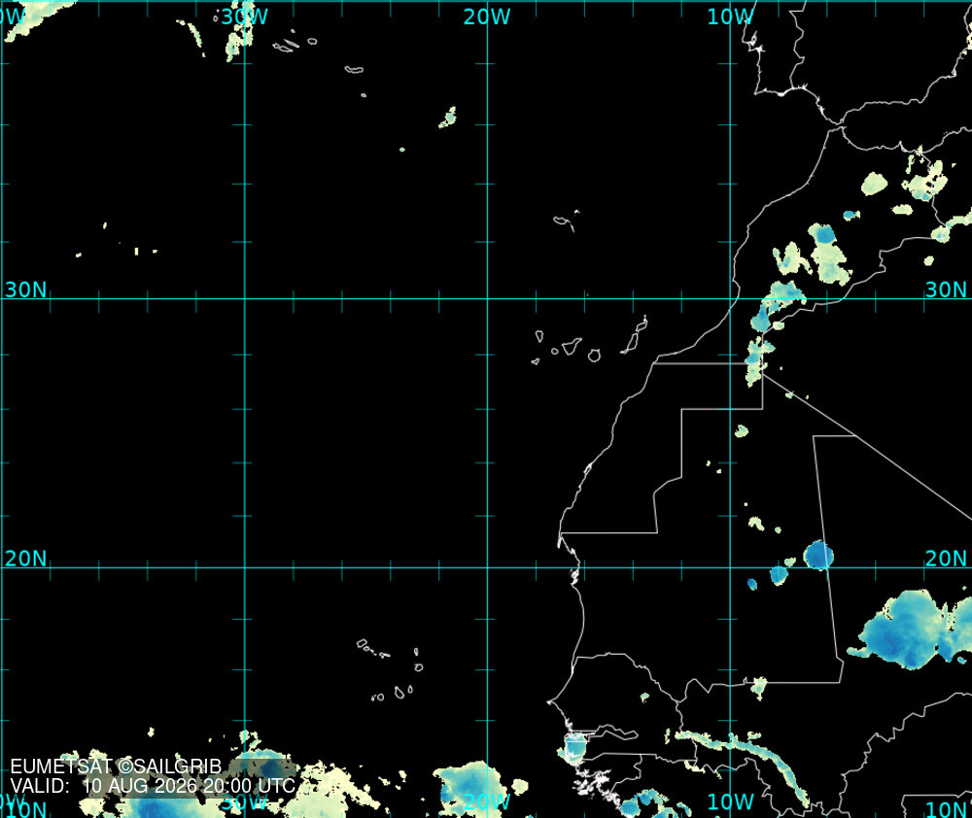Click the round blue cloud near 20N
Viewport: 972px width, 818px height.
point(818,556)
